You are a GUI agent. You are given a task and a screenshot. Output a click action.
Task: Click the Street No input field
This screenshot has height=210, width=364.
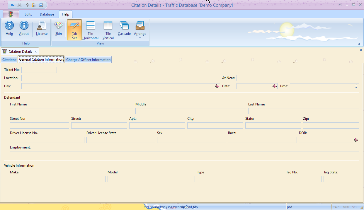[x=40, y=125]
